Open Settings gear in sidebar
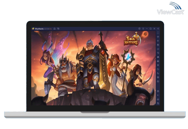Viewport: 188px width, 129px height. (158, 91)
